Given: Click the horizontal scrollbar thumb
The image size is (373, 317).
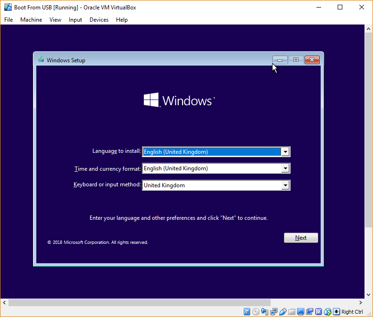Looking at the screenshot, I should click(140, 303).
